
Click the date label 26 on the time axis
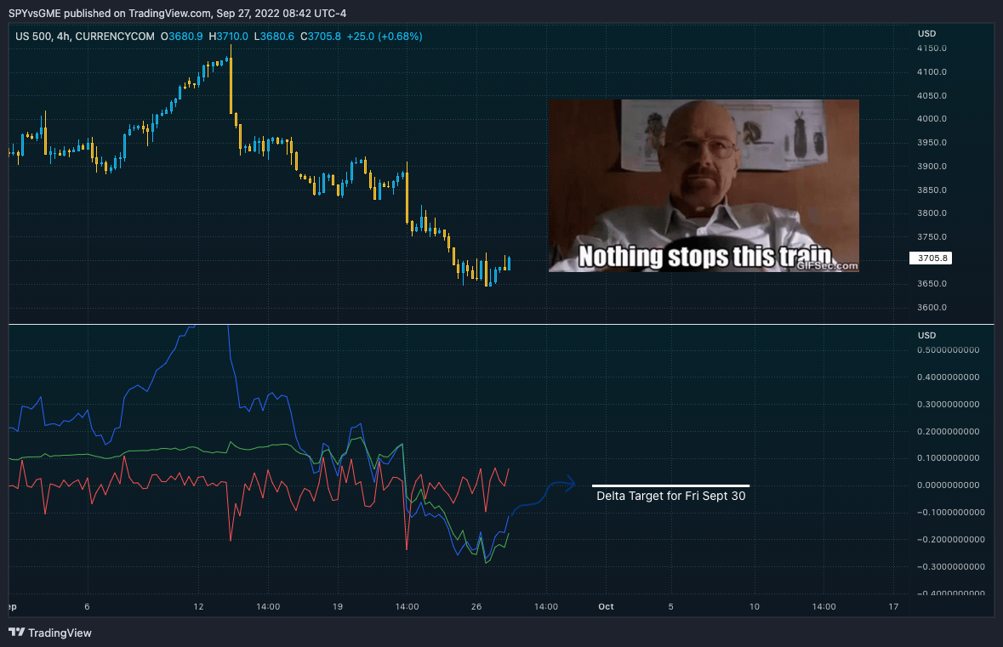point(476,606)
